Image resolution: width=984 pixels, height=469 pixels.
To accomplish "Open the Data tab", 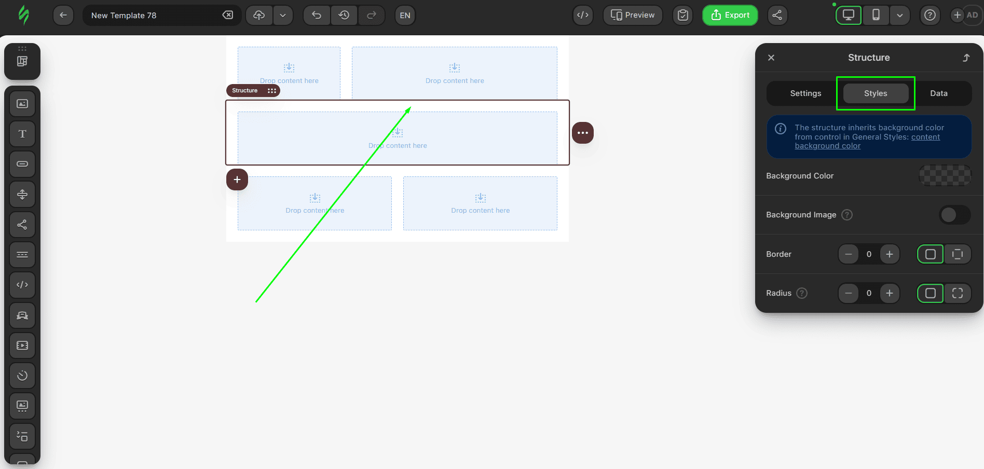I will 938,93.
